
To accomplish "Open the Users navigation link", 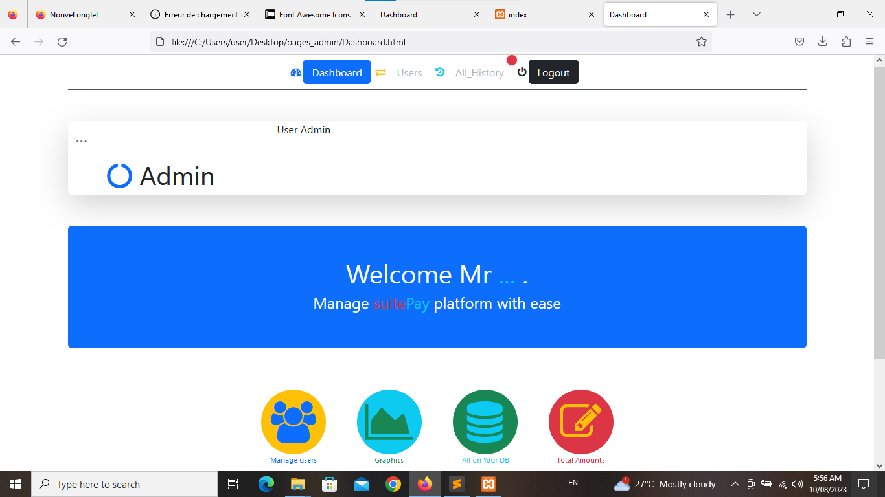I will 409,73.
